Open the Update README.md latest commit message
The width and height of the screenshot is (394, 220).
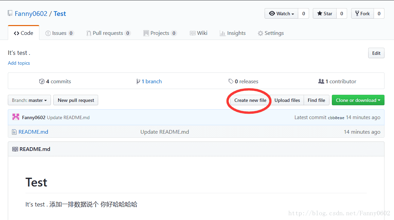pos(68,117)
